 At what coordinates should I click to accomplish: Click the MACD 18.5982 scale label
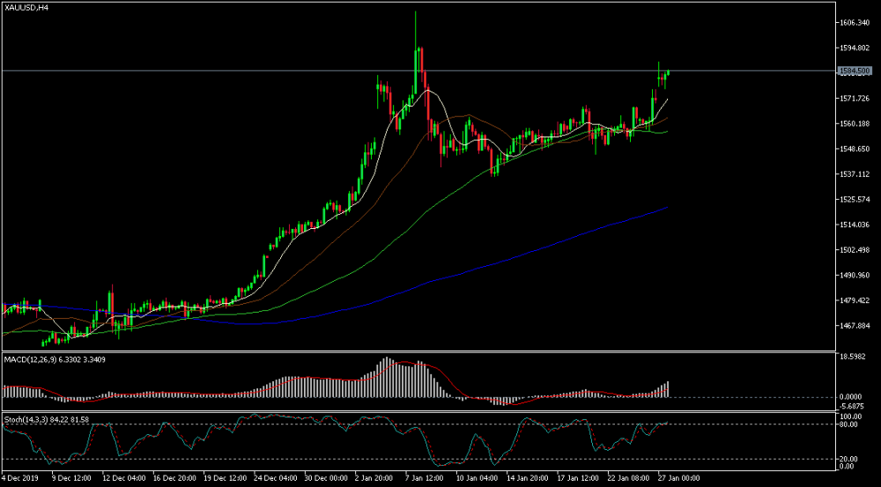tap(855, 357)
